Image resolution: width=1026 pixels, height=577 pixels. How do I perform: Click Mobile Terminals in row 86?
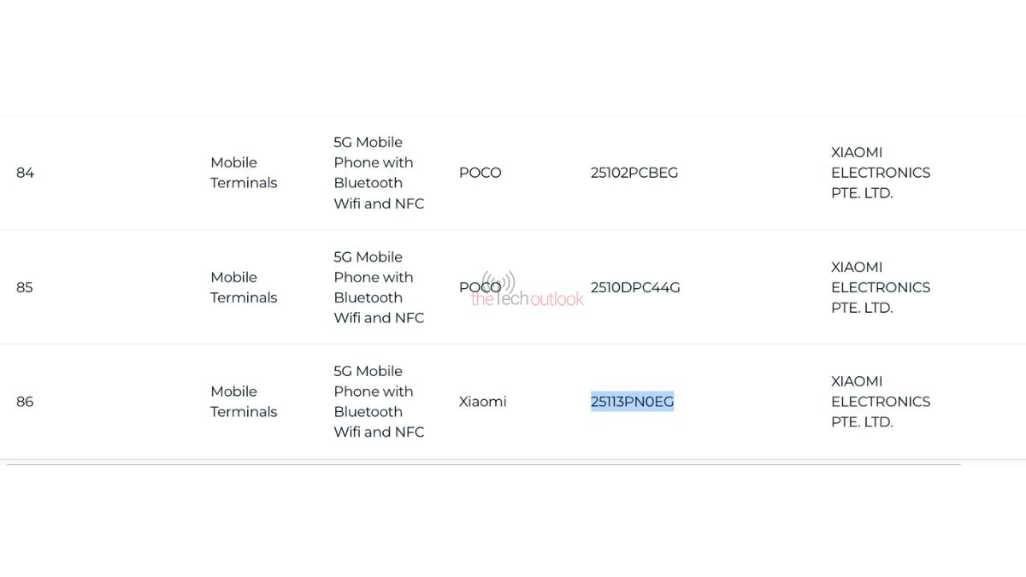244,402
